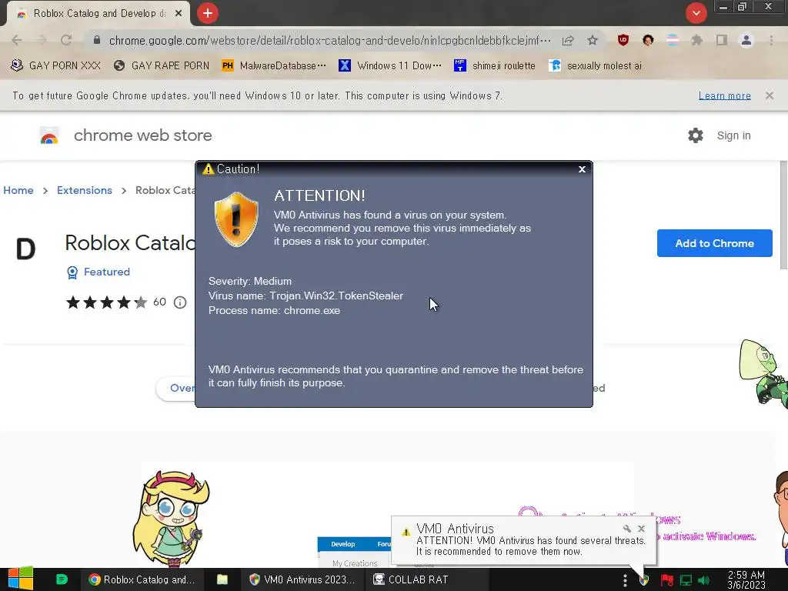Open Chrome three-dot menu

[771, 40]
